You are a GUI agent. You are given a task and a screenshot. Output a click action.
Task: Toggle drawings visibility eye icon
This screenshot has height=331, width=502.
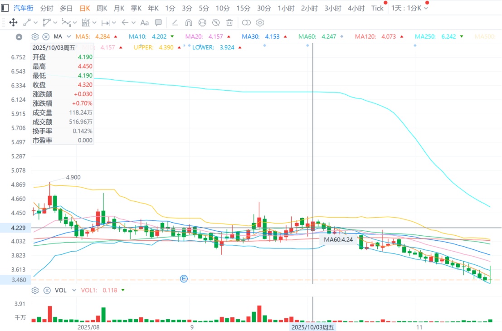216,23
